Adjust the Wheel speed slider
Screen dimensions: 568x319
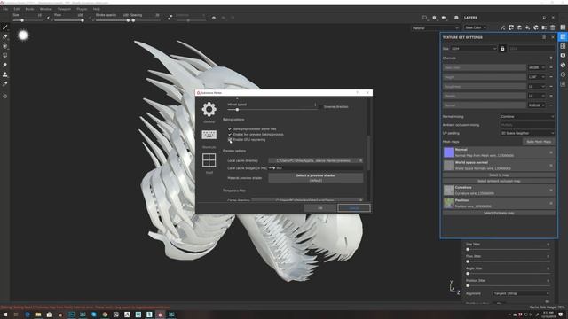(x=272, y=109)
